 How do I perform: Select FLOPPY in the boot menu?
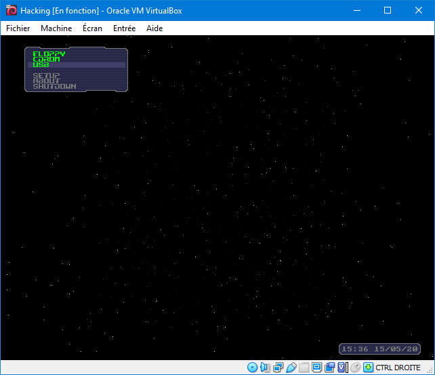click(x=49, y=54)
